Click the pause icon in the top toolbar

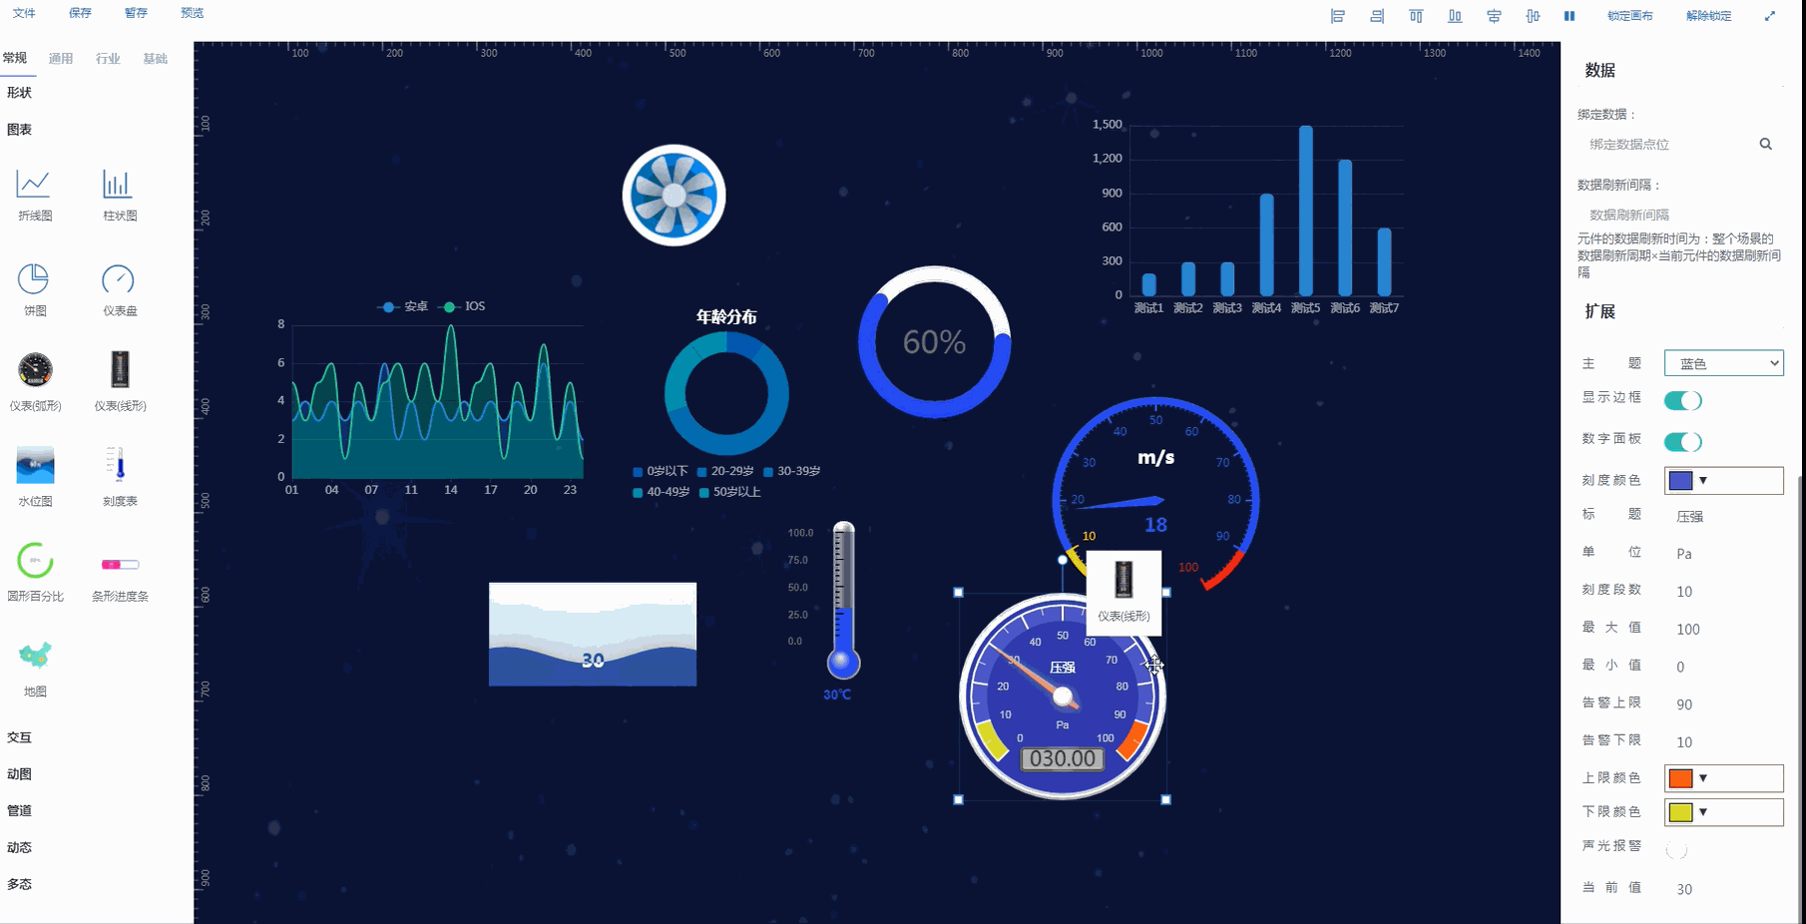coord(1570,16)
